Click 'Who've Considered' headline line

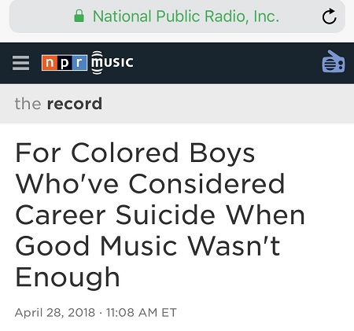pos(150,184)
